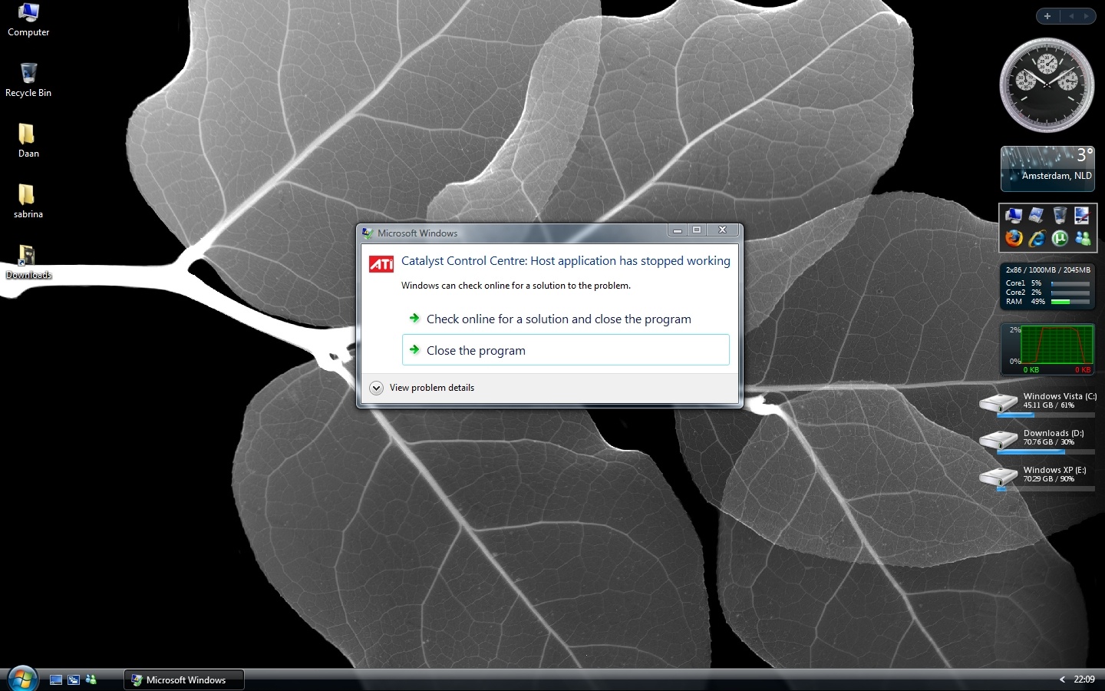Click Downloads (D:) drive label
Viewport: 1105px width, 691px height.
pos(1054,433)
